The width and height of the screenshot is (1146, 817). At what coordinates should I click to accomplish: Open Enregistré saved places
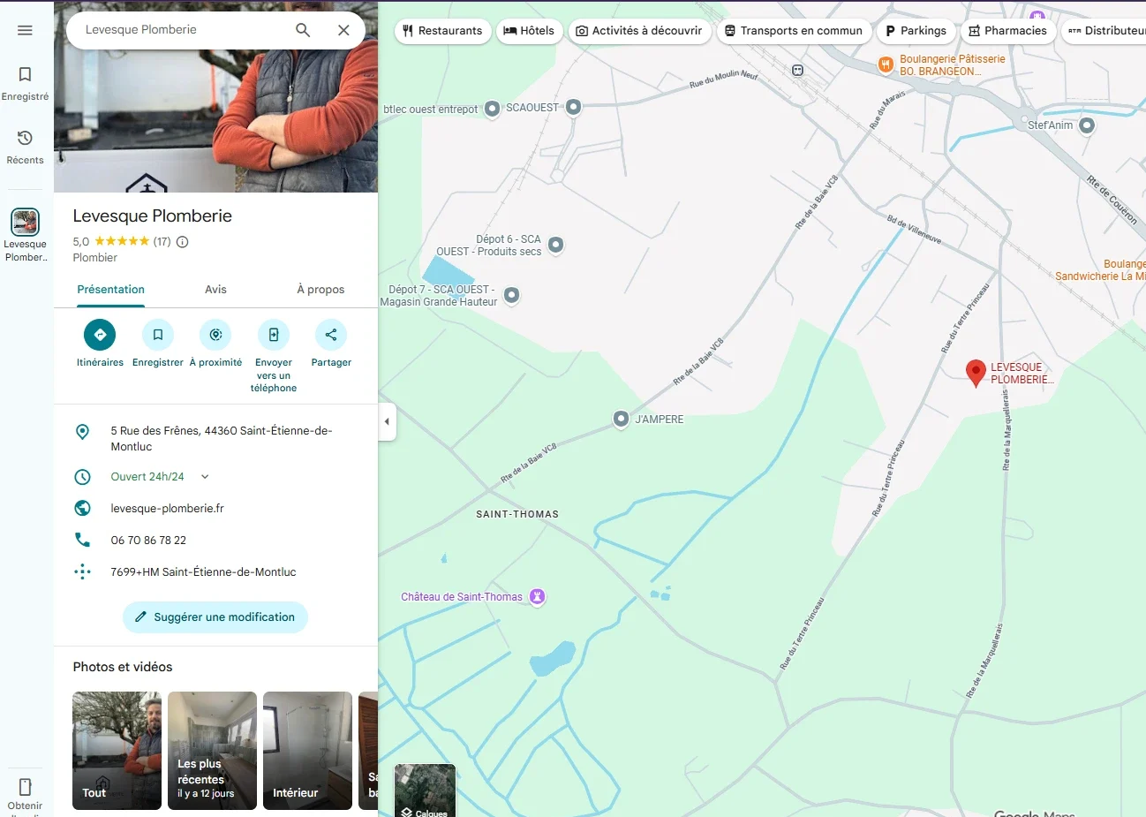pos(25,83)
